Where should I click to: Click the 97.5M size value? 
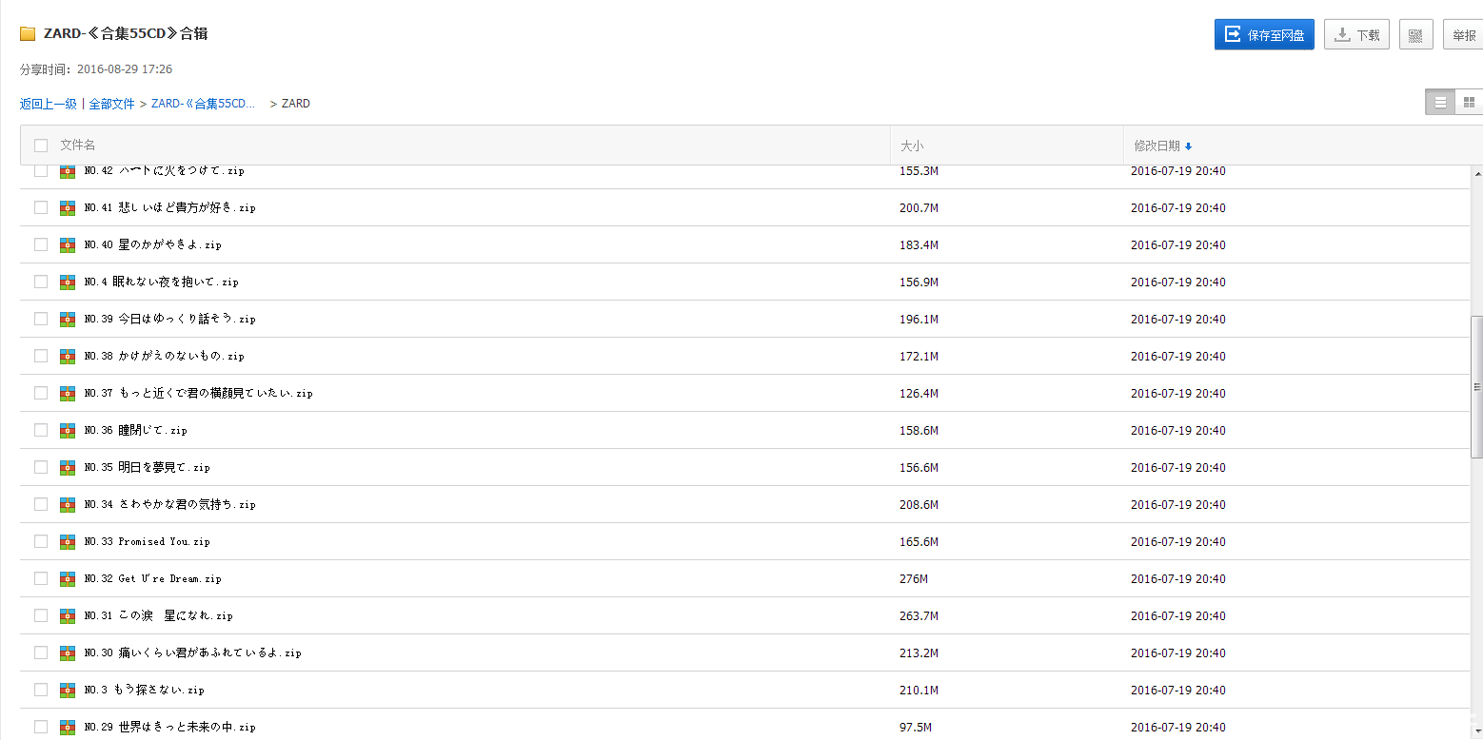tap(917, 727)
